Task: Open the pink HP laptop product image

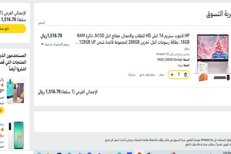Action: [x=212, y=57]
